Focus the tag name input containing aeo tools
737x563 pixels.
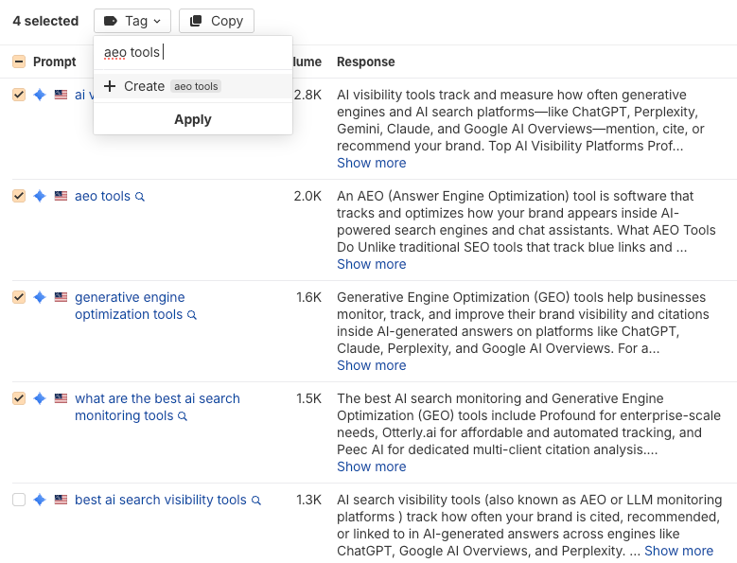[x=193, y=52]
